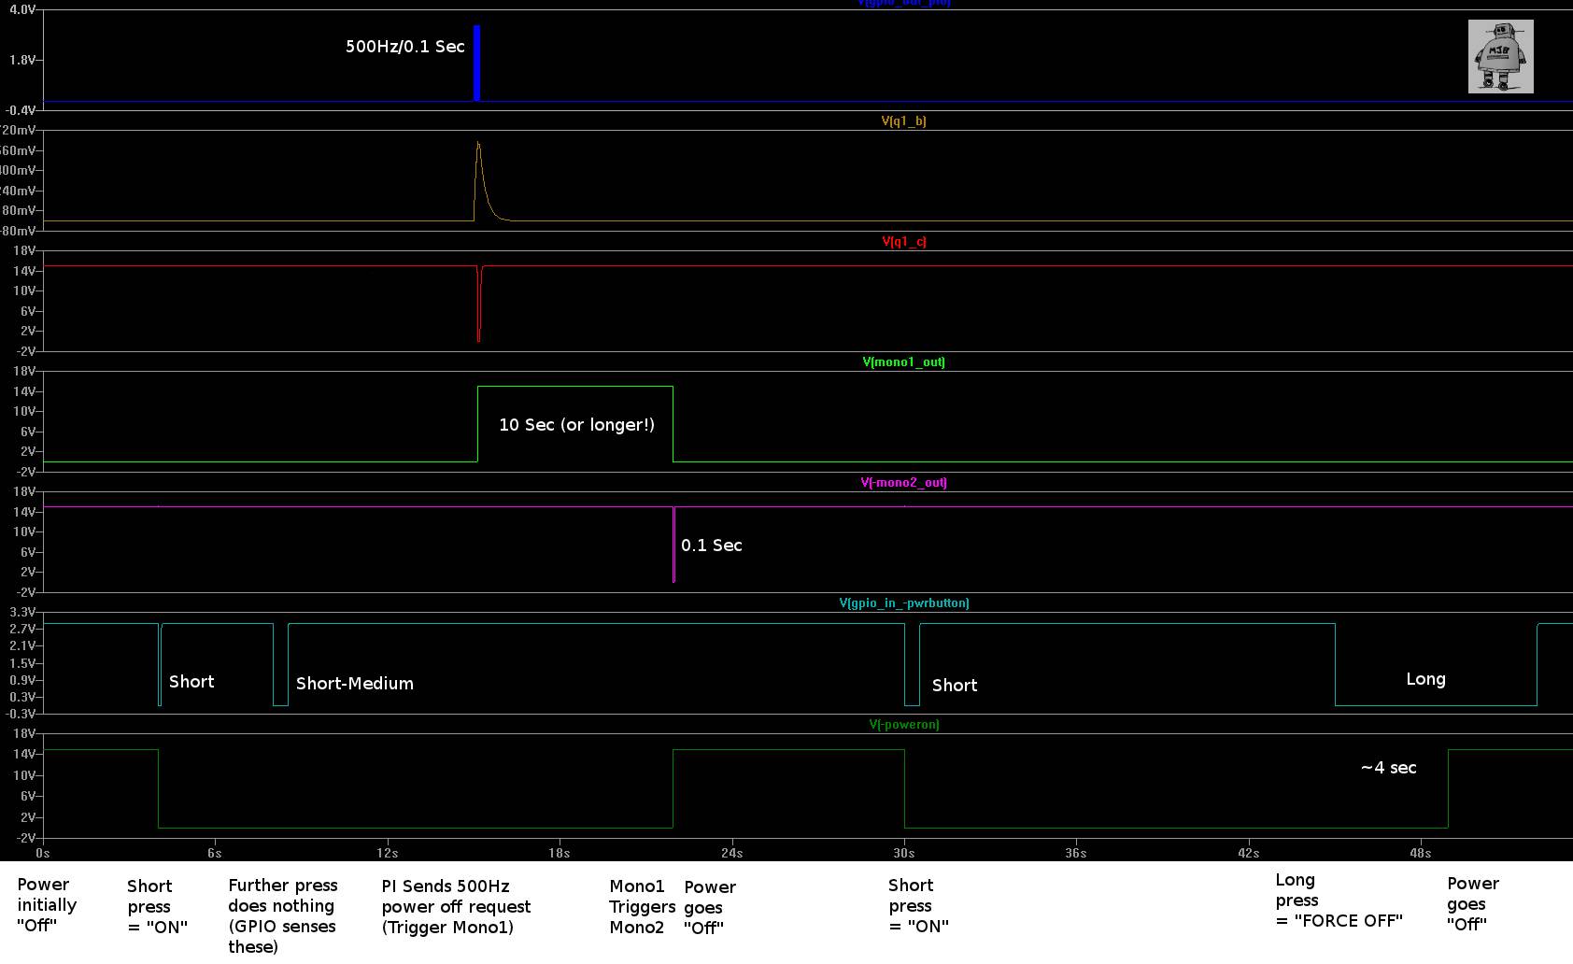Click the "Power initially Off" caption
Image resolution: width=1573 pixels, height=964 pixels.
click(47, 905)
